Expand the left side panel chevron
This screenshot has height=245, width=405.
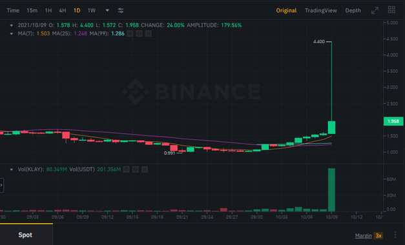tap(1, 185)
